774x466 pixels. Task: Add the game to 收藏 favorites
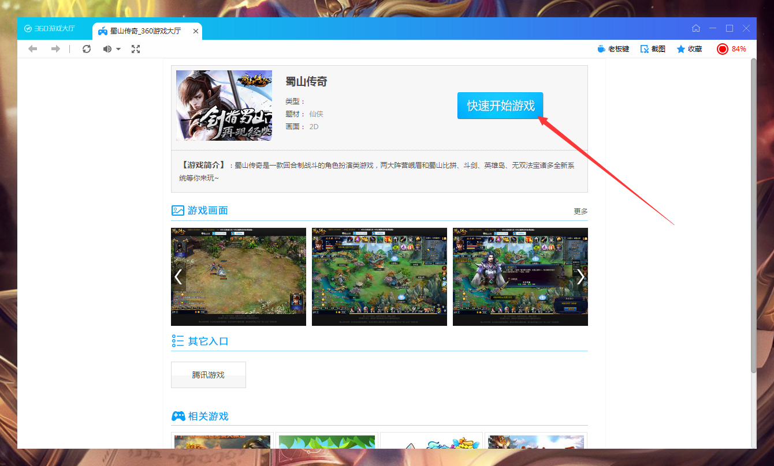[x=689, y=49]
